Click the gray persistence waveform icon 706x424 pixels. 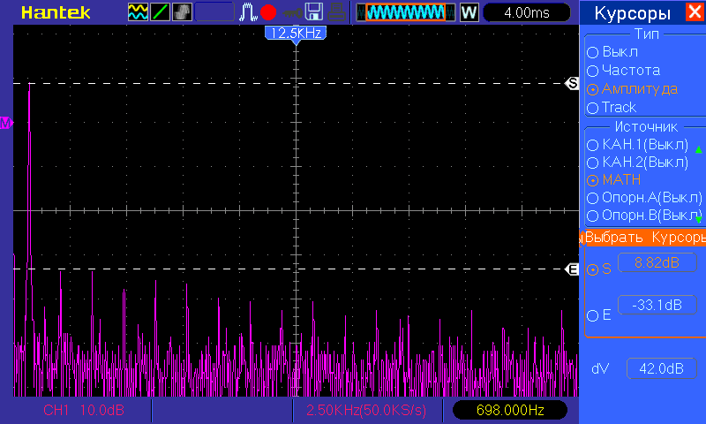[182, 12]
